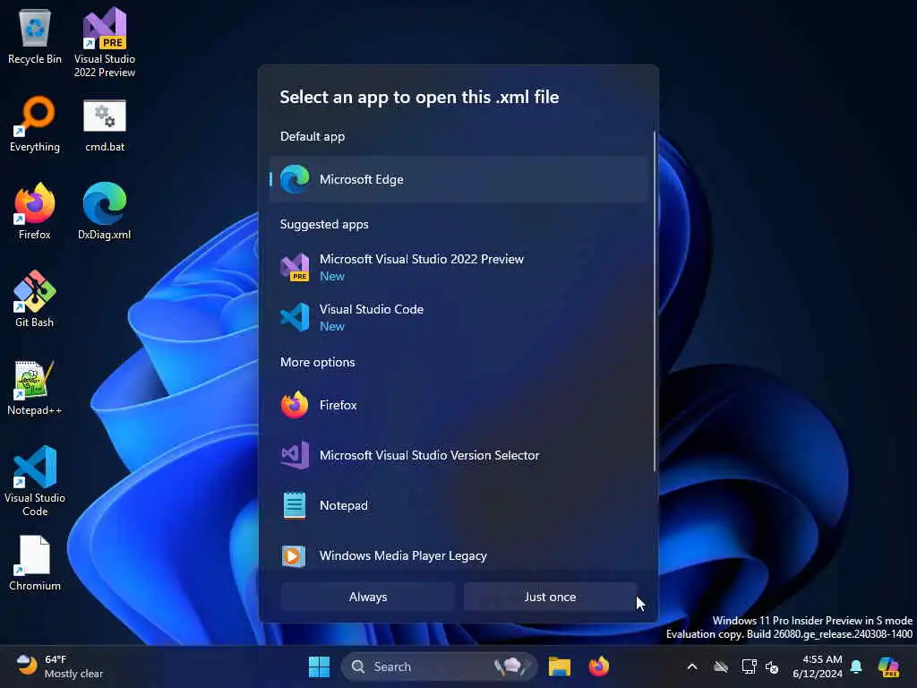Choose Microsoft Edge as the default app
917x688 pixels.
point(458,179)
